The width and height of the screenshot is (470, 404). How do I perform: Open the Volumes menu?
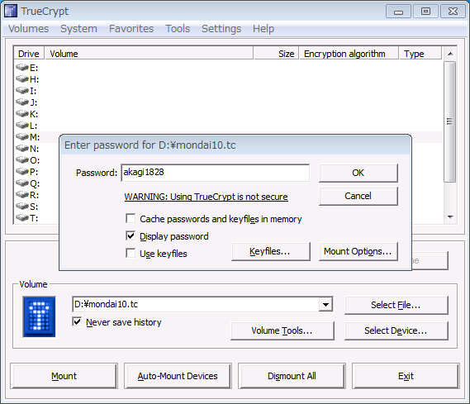(28, 29)
